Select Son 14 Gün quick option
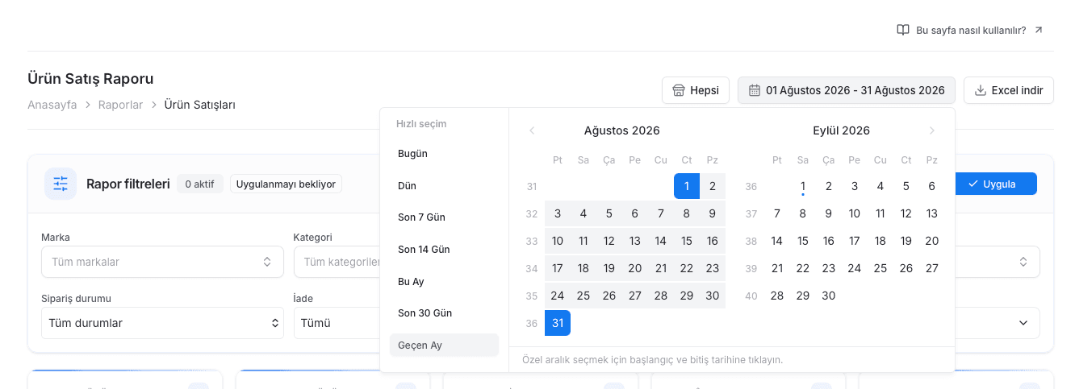The height and width of the screenshot is (389, 1075). (x=444, y=250)
